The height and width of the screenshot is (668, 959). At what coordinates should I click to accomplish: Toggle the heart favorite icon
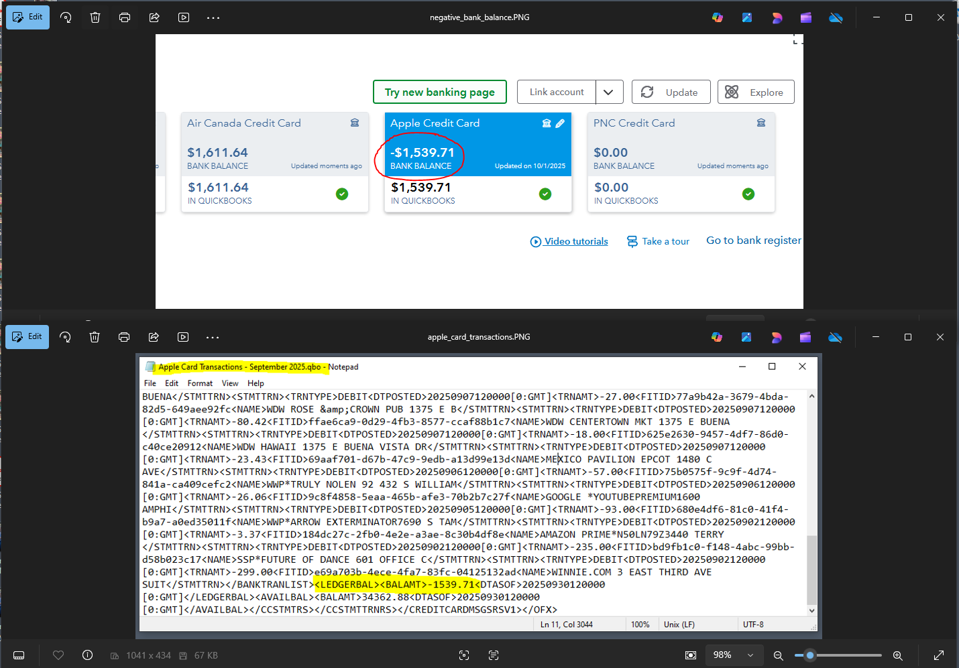click(58, 655)
